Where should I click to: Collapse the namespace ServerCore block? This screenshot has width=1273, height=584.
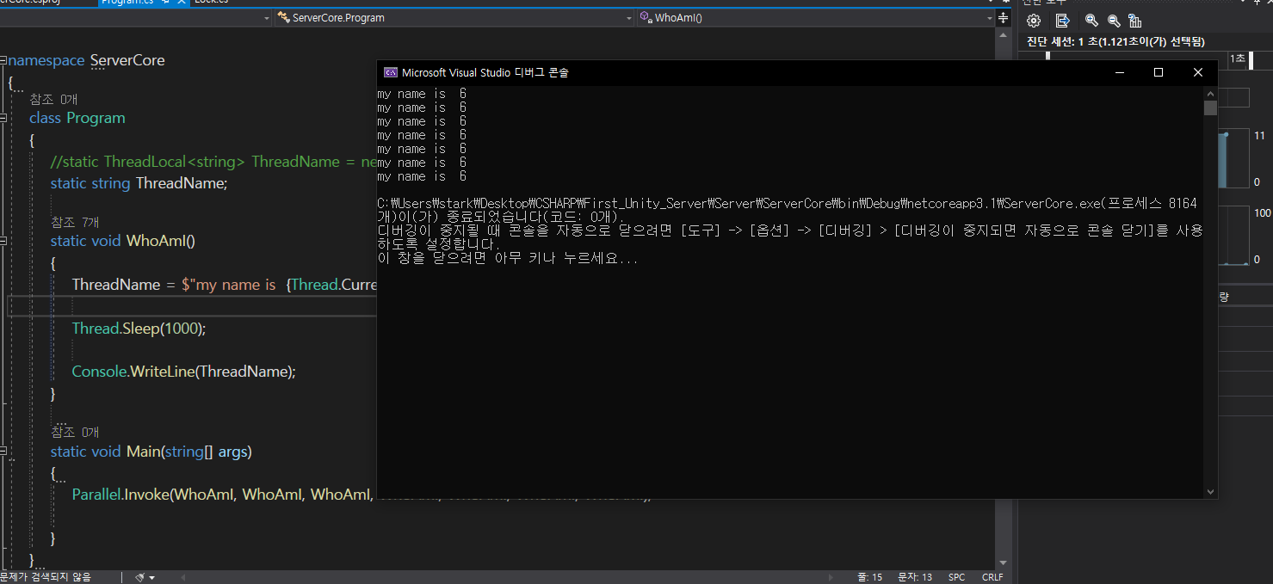[3, 61]
